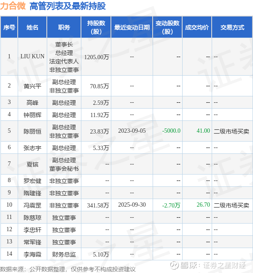Image resolution: width=253 pixels, height=273 pixels.
Task: Click the 董事会秘书 position text
Action: 64,169
